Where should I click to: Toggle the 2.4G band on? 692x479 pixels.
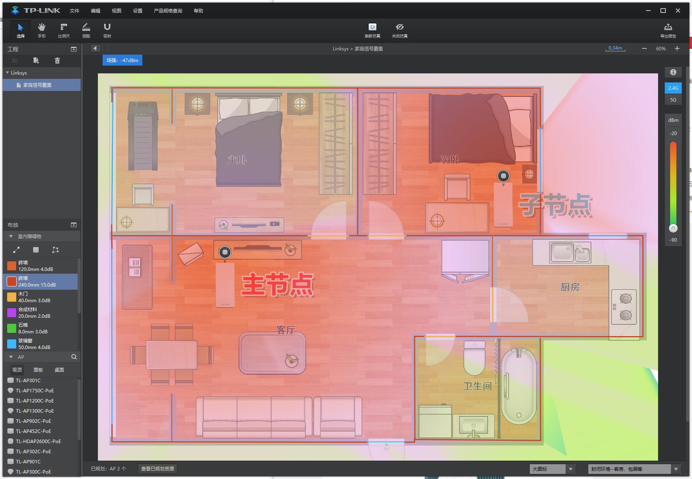pos(673,88)
